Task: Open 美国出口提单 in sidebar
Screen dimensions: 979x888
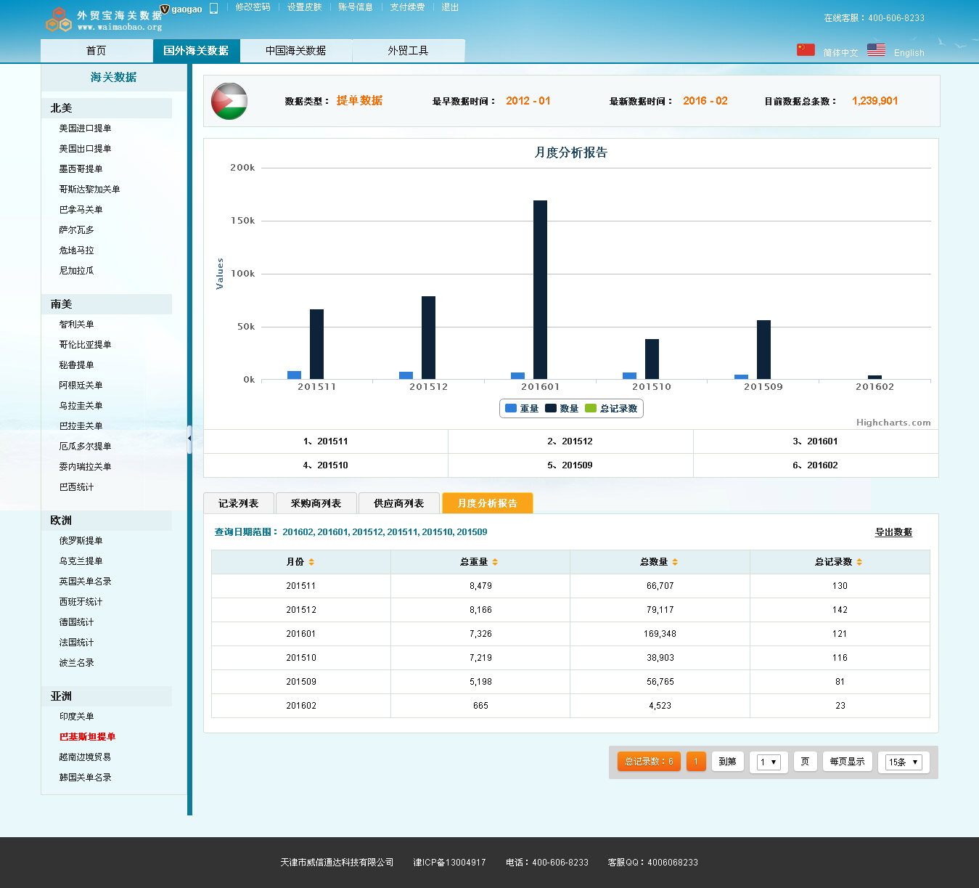Action: pos(85,149)
